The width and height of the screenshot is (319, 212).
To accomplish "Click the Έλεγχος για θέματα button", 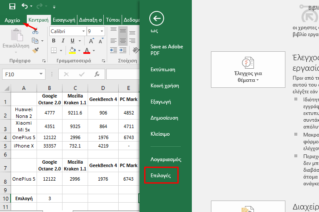I will tap(248, 70).
